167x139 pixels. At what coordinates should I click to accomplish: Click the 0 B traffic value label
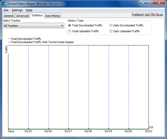151,127
